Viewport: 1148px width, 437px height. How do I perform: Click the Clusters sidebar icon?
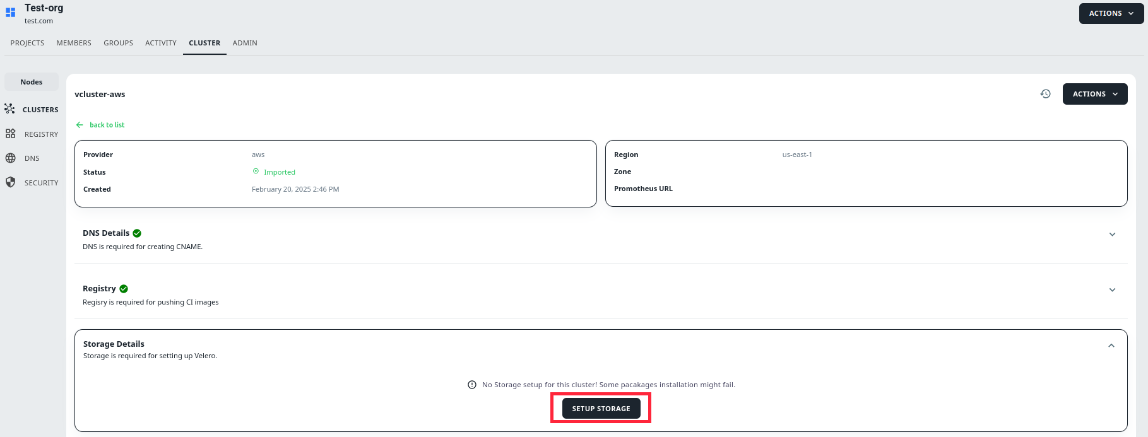(x=9, y=109)
